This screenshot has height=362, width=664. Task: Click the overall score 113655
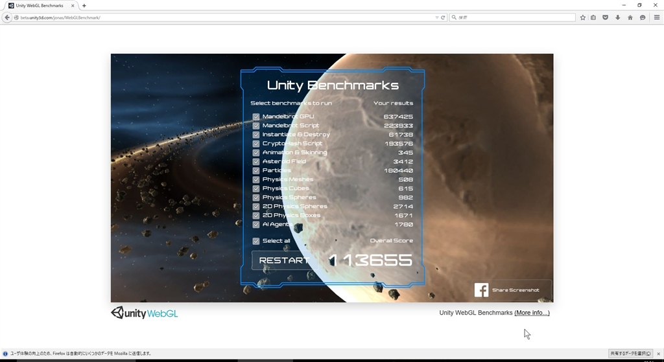coord(370,260)
